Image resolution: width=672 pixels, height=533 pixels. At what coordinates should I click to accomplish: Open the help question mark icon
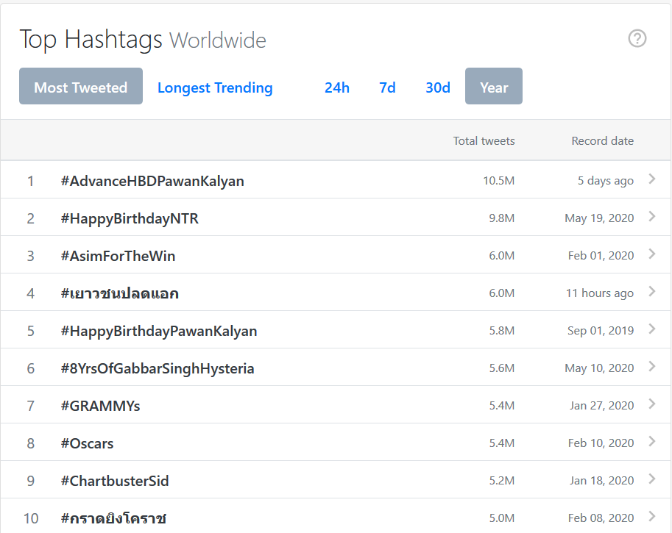pos(637,38)
